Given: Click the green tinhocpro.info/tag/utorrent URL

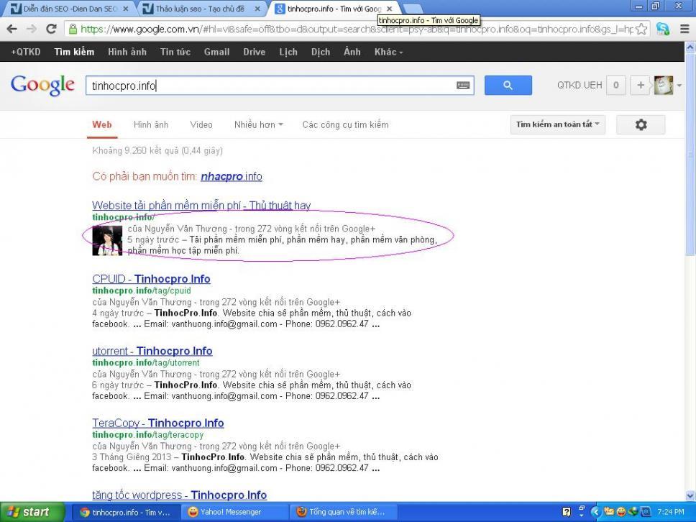Looking at the screenshot, I should [x=146, y=362].
